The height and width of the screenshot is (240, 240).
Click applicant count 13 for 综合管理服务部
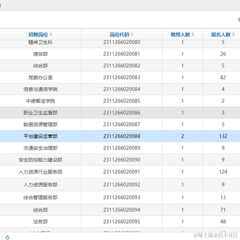[223, 197]
